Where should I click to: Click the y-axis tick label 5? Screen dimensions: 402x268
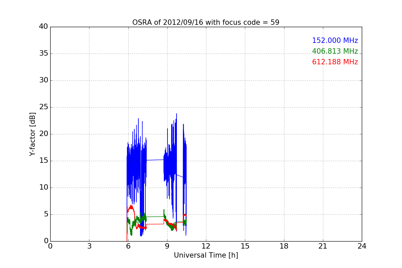tap(46, 214)
